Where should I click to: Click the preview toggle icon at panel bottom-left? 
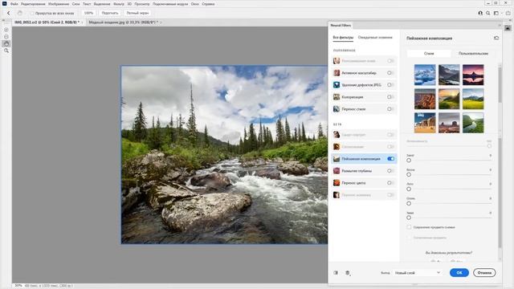(336, 273)
